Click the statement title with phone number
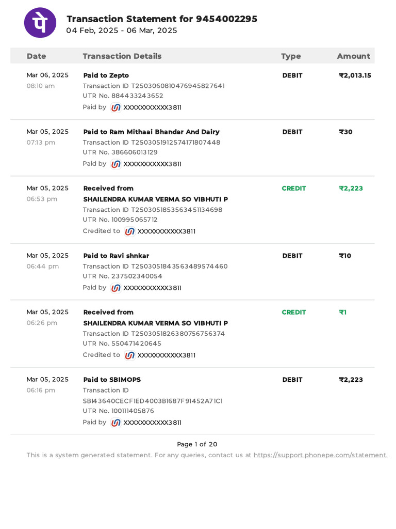This screenshot has height=529, width=396. pos(162,19)
